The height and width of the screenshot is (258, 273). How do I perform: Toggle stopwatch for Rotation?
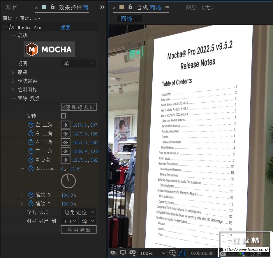pyautogui.click(x=31, y=168)
